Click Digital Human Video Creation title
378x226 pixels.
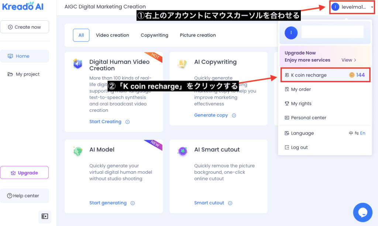pyautogui.click(x=119, y=65)
